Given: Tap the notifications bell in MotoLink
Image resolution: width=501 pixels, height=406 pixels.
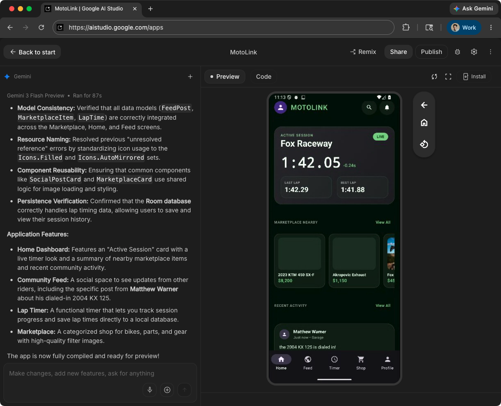Looking at the screenshot, I should 387,107.
